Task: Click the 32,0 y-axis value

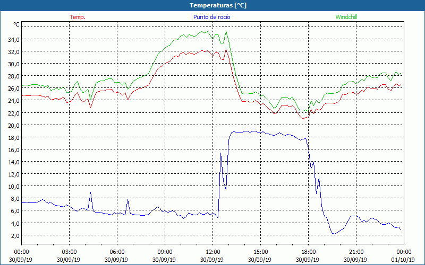Action: point(14,51)
